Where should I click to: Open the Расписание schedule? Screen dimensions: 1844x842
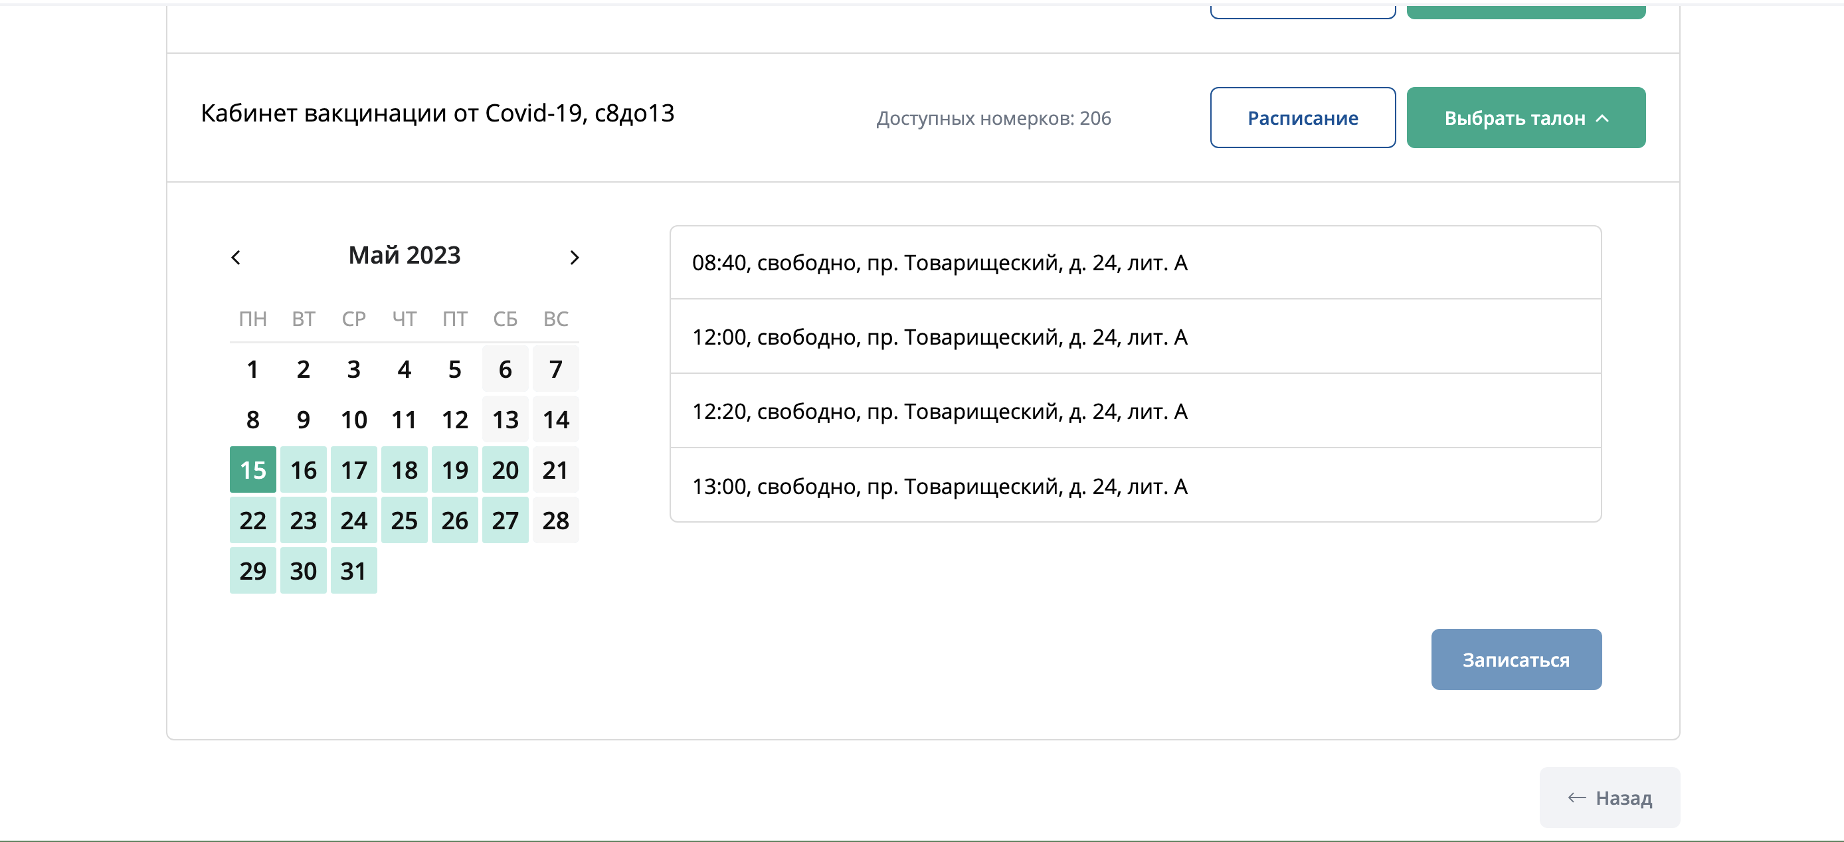point(1302,118)
